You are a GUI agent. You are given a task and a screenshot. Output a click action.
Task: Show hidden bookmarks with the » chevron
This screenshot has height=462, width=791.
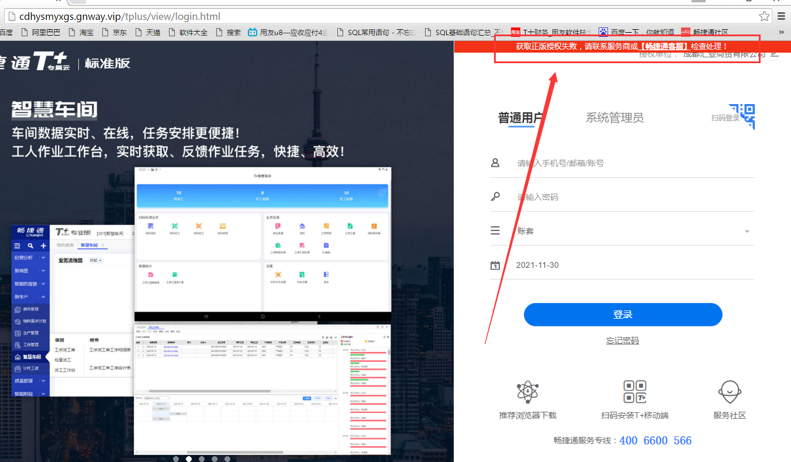[x=782, y=32]
